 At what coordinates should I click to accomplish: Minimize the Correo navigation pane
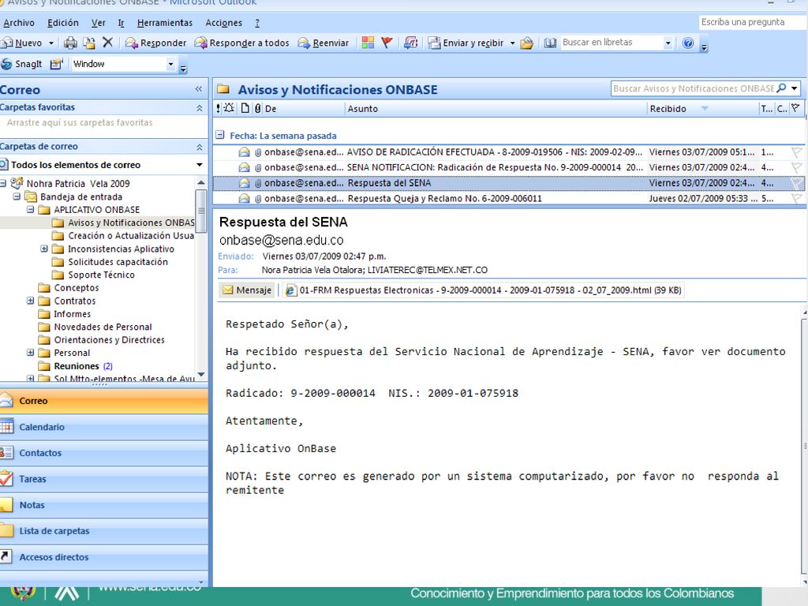[x=199, y=89]
